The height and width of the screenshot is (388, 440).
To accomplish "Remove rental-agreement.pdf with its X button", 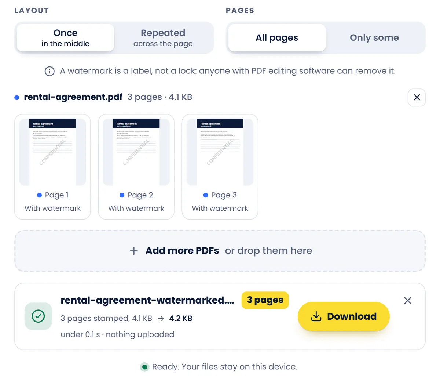I will 417,97.
